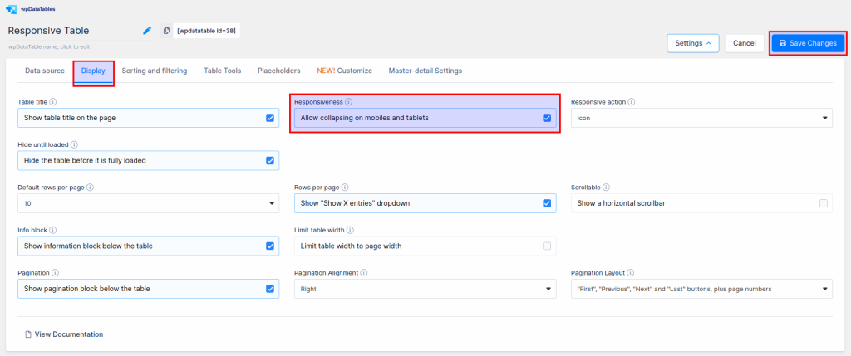Click info icon next to Scrollable label
Screen dimensions: 851x356
coord(606,188)
